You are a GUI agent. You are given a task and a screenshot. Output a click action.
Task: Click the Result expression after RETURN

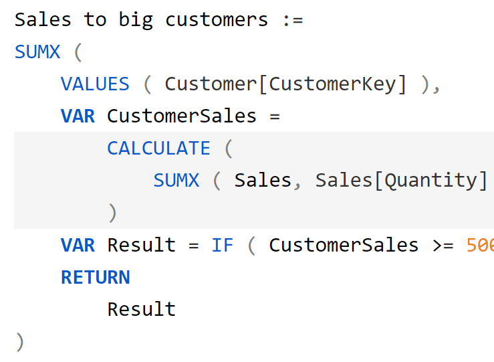(141, 309)
